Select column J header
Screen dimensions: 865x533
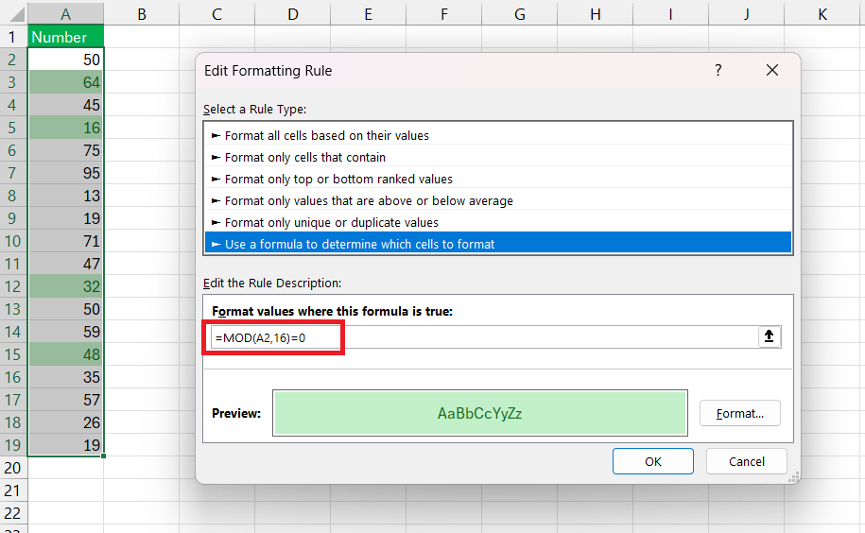click(x=746, y=14)
